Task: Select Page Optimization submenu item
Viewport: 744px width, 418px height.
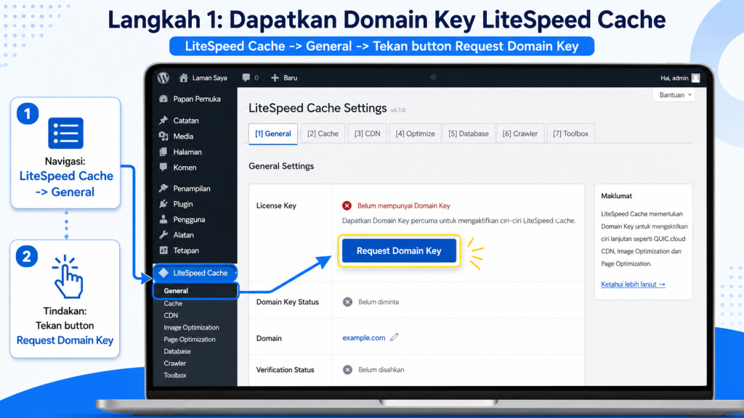Action: 190,340
